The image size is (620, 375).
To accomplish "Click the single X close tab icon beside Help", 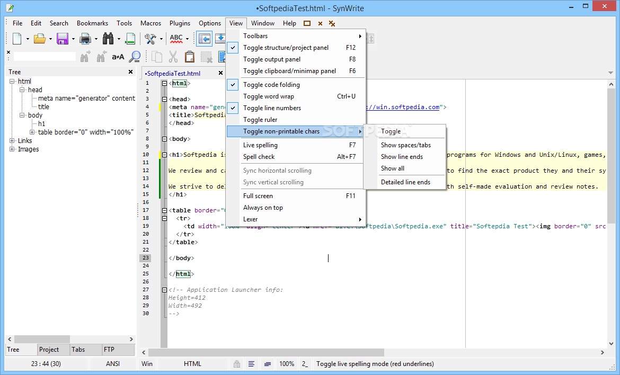I will point(320,24).
